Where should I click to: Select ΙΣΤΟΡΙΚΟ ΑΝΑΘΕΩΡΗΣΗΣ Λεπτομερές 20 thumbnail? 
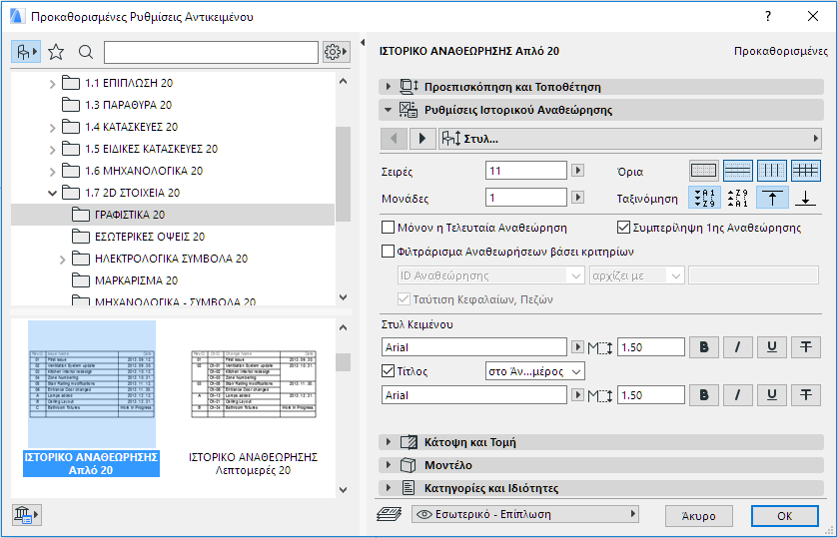[x=254, y=399]
